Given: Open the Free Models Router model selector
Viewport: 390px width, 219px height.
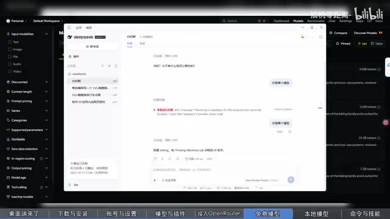Looking at the screenshot, I should pyautogui.click(x=261, y=180).
